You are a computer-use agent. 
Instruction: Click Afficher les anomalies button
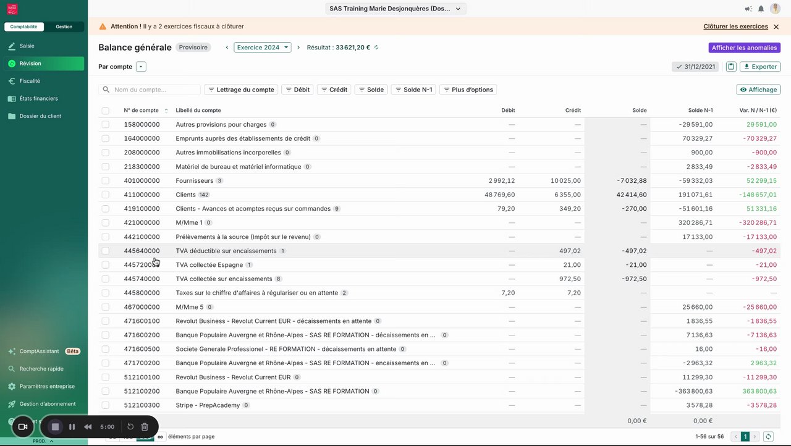(x=744, y=48)
